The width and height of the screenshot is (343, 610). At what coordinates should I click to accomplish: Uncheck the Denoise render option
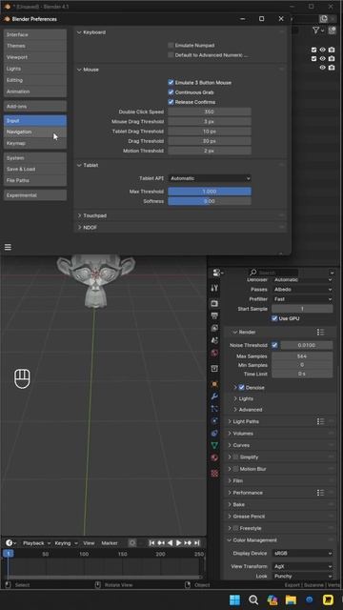coord(241,388)
